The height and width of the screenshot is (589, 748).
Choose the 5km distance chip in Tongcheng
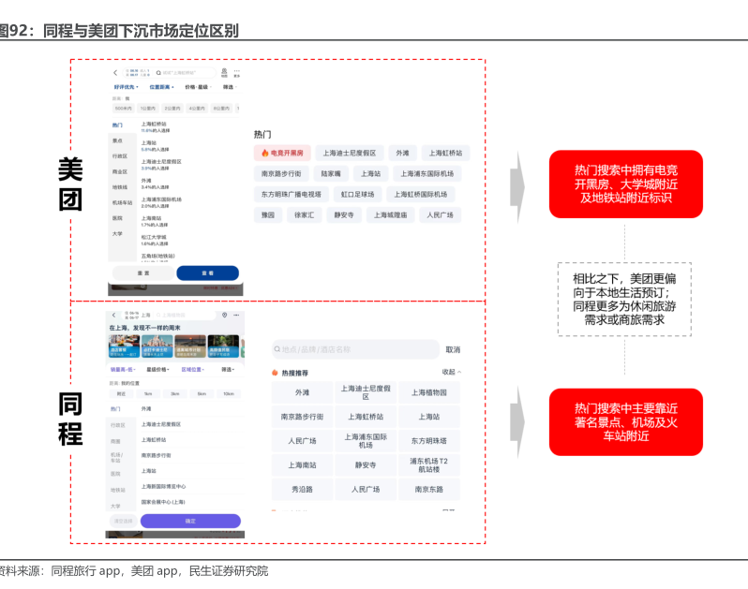click(202, 393)
